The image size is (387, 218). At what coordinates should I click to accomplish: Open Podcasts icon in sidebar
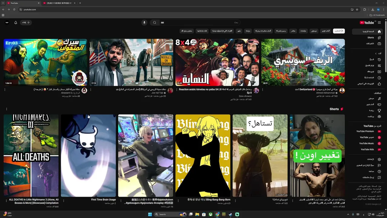pos(379,117)
